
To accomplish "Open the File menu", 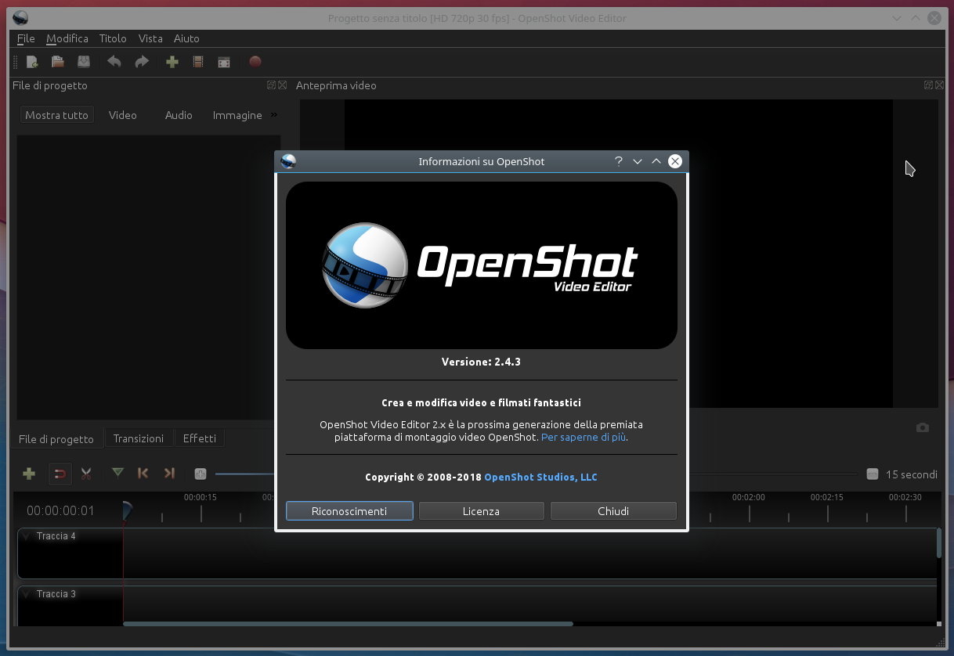I will point(26,38).
